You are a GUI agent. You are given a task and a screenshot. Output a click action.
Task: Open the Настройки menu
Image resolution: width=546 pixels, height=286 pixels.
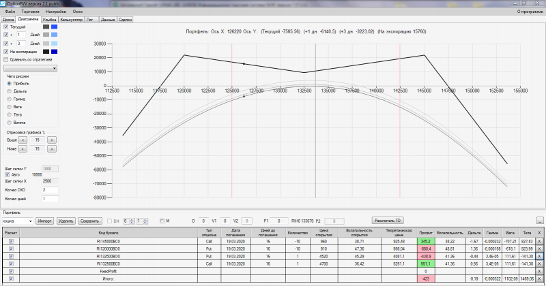[56, 12]
